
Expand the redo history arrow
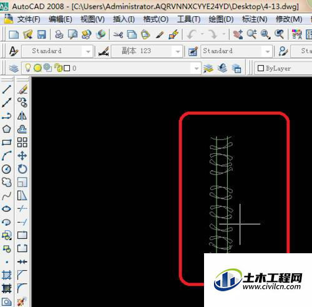click(224, 34)
